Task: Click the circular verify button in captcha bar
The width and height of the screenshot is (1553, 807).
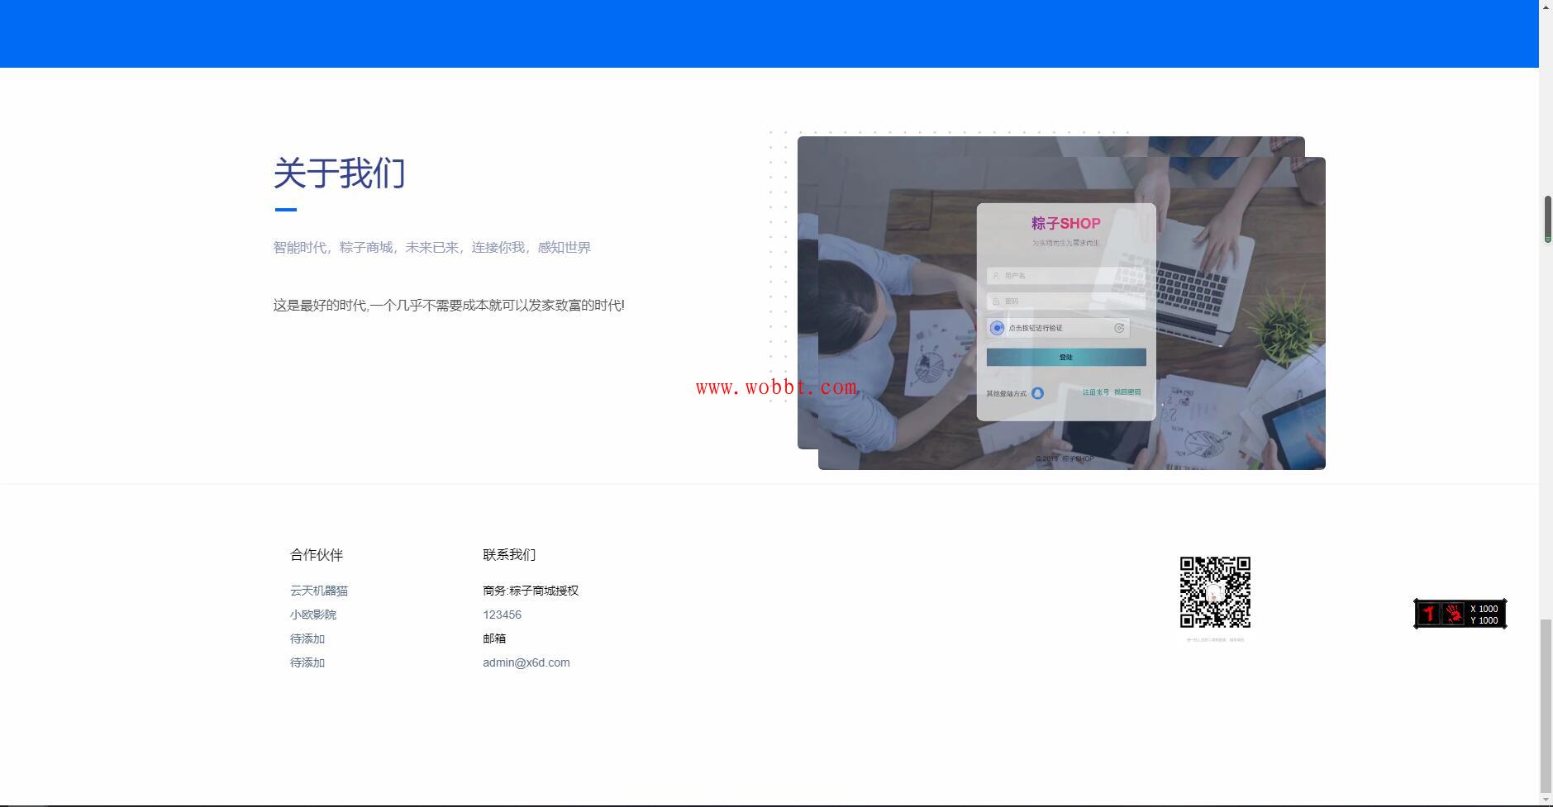Action: pyautogui.click(x=997, y=328)
